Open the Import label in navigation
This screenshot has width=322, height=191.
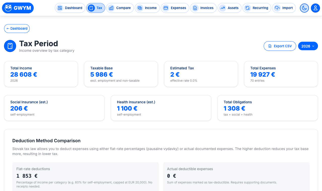(288, 8)
